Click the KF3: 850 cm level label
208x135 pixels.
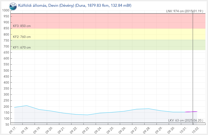pyautogui.click(x=22, y=26)
